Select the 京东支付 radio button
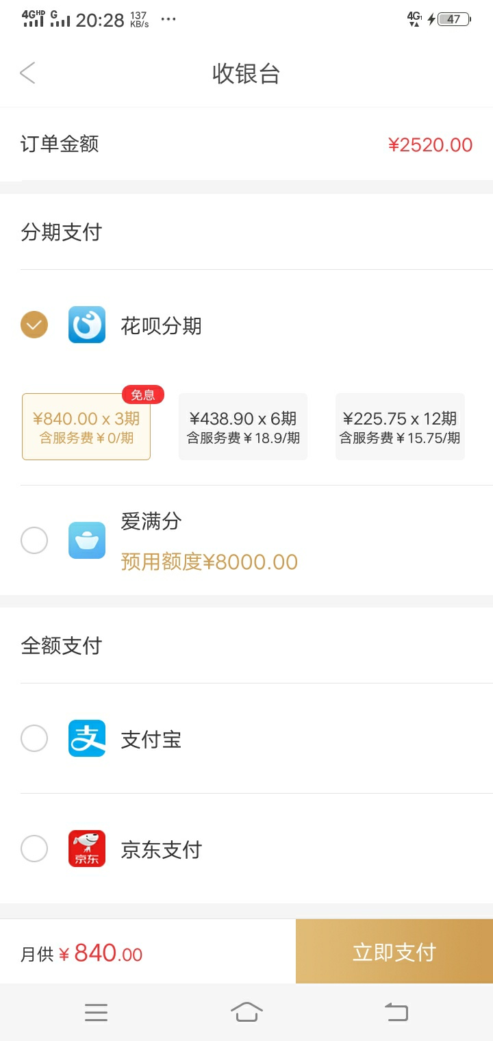The image size is (493, 1041). 34,849
